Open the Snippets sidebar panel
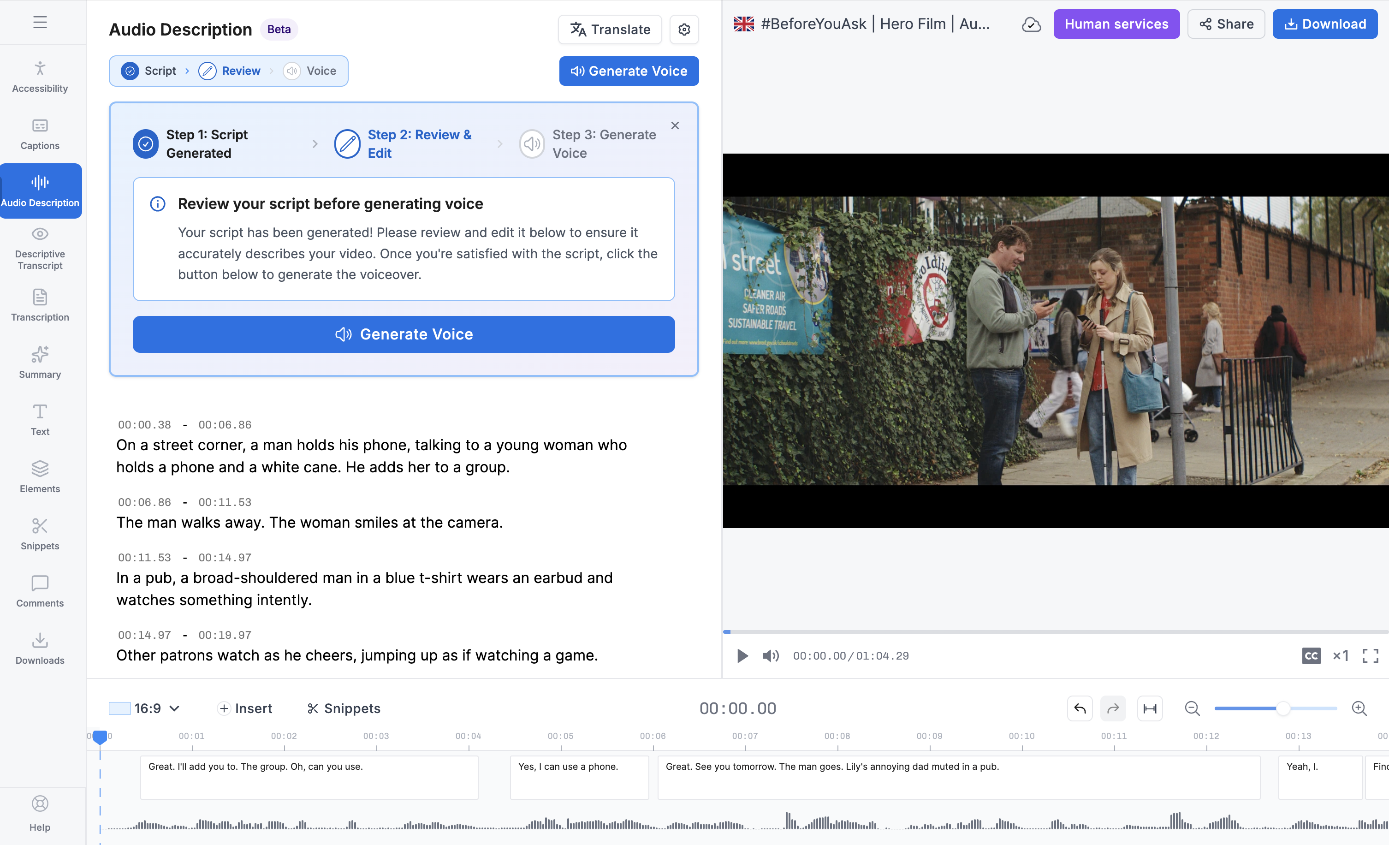 [x=40, y=534]
